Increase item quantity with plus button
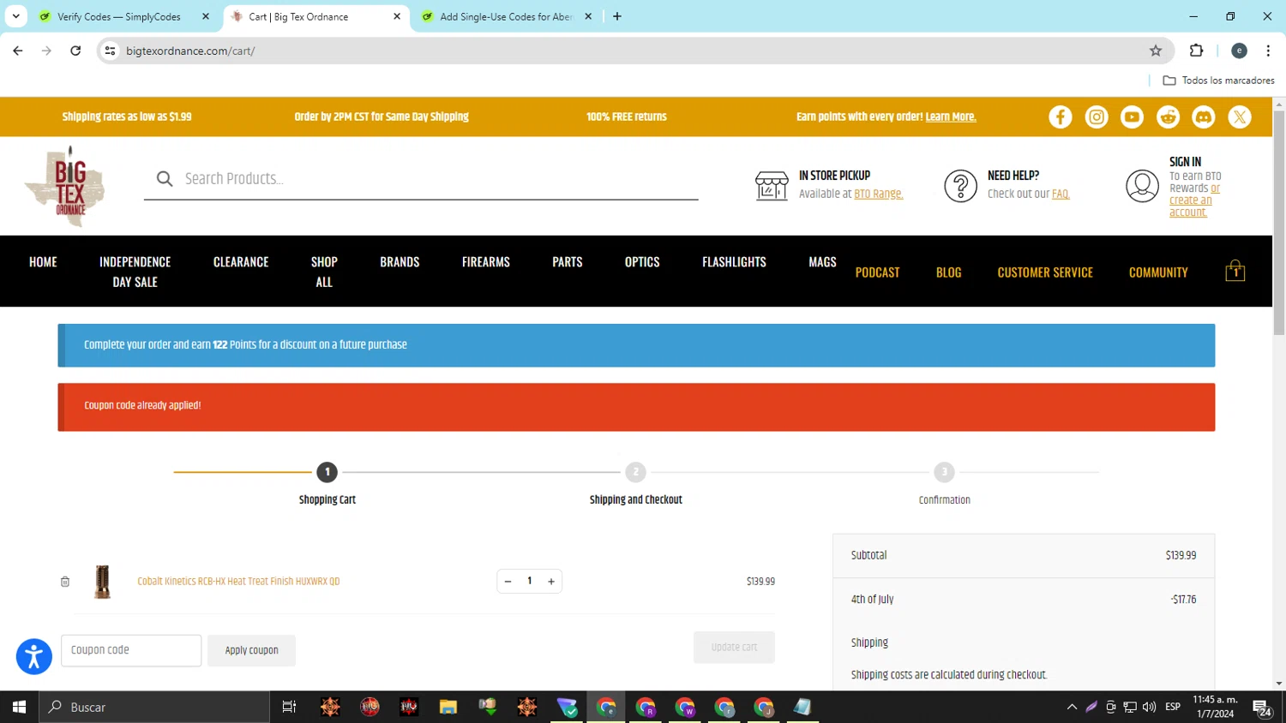Viewport: 1286px width, 723px height. tap(551, 582)
